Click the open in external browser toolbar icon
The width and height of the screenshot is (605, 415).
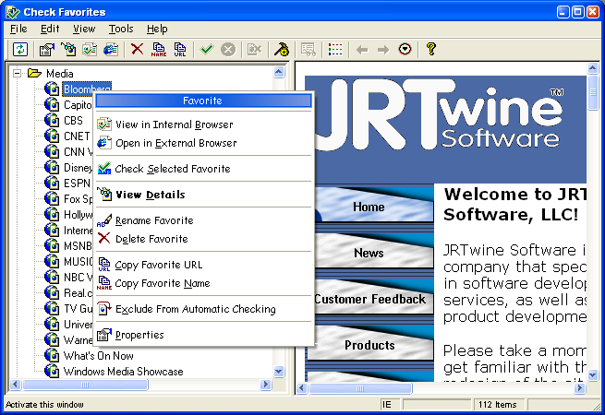111,49
